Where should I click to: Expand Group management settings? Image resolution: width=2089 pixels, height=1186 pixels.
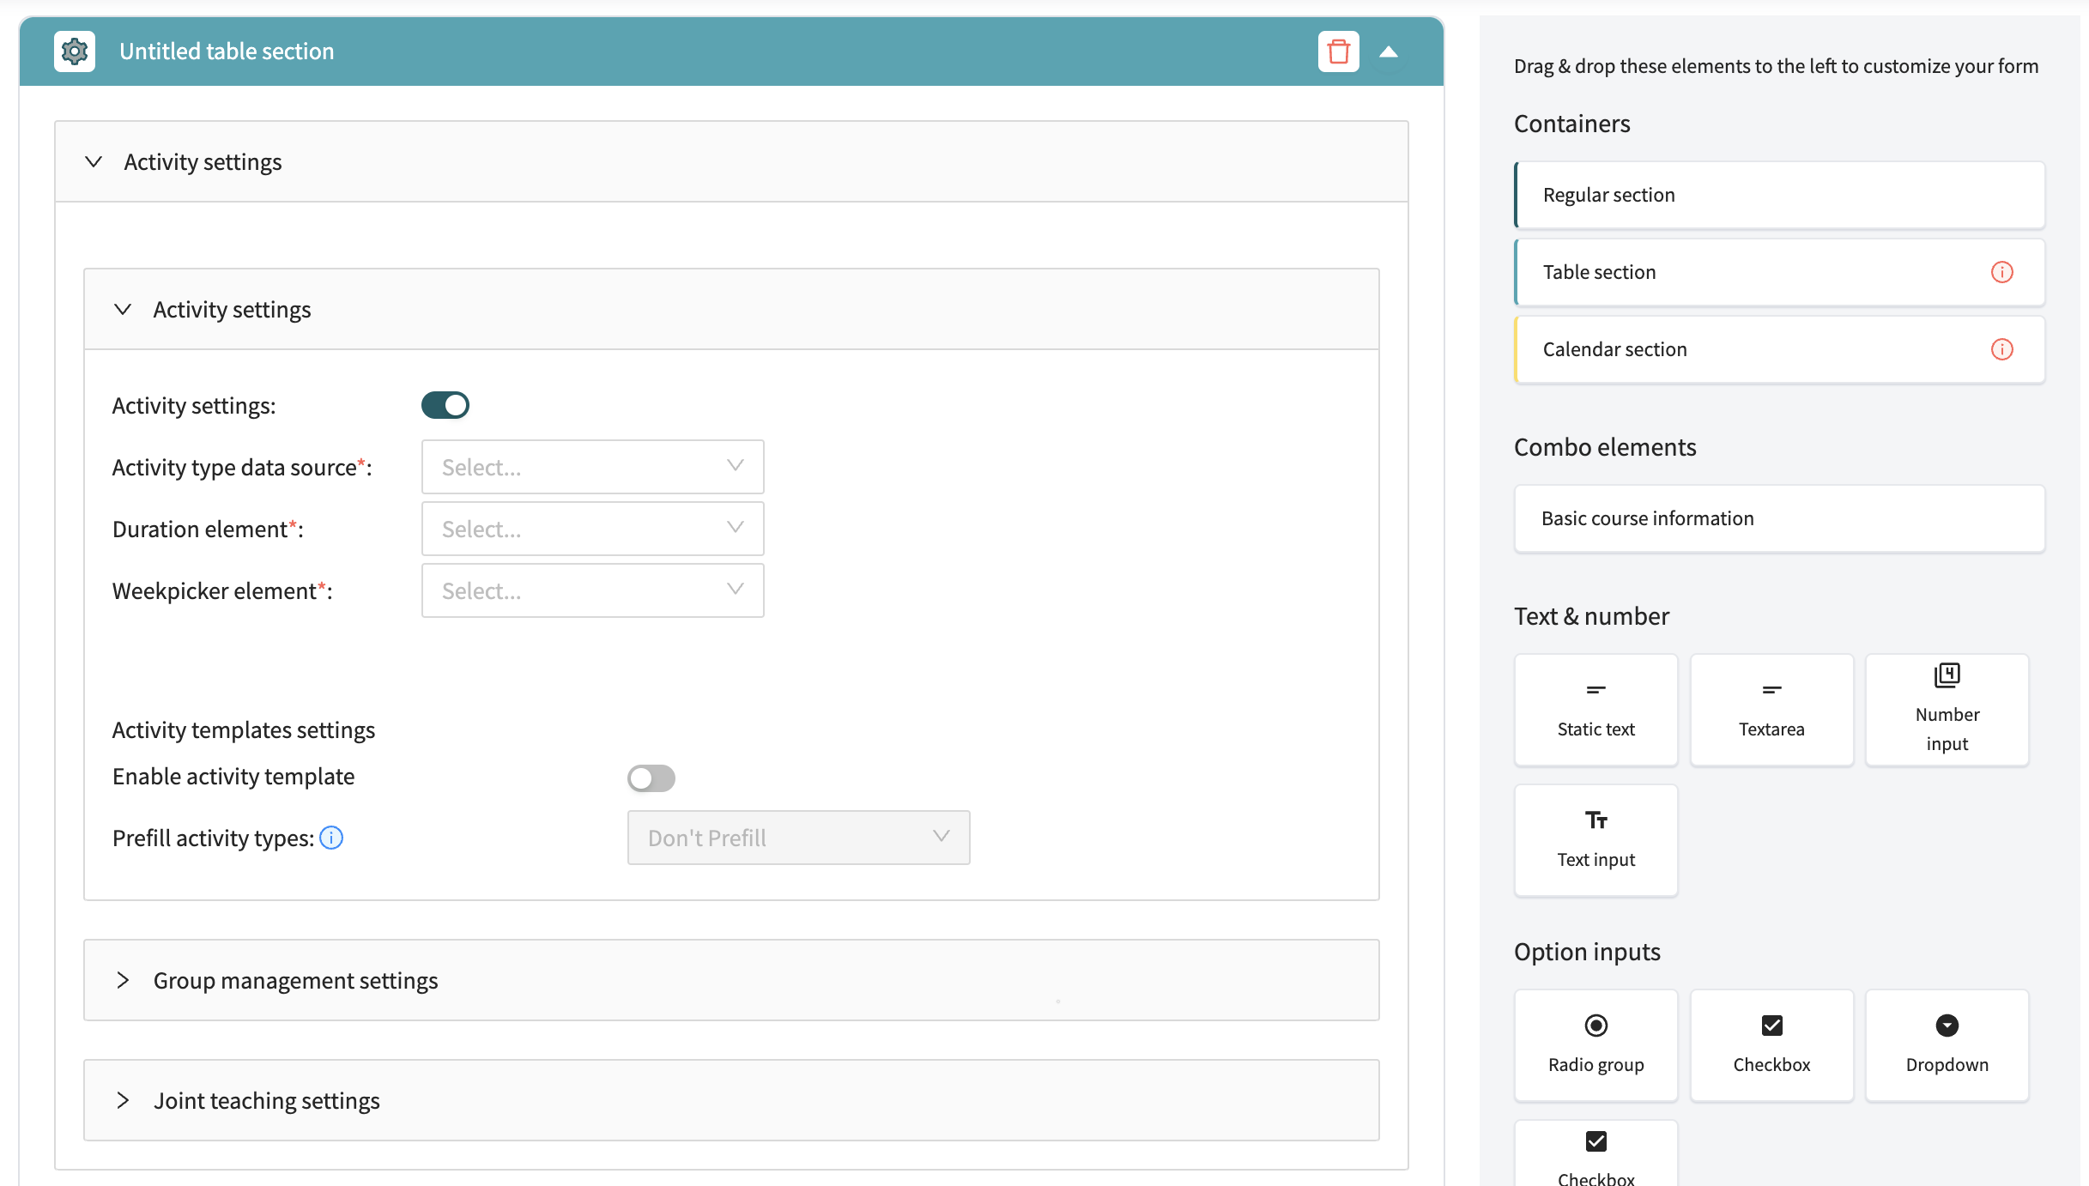click(731, 980)
